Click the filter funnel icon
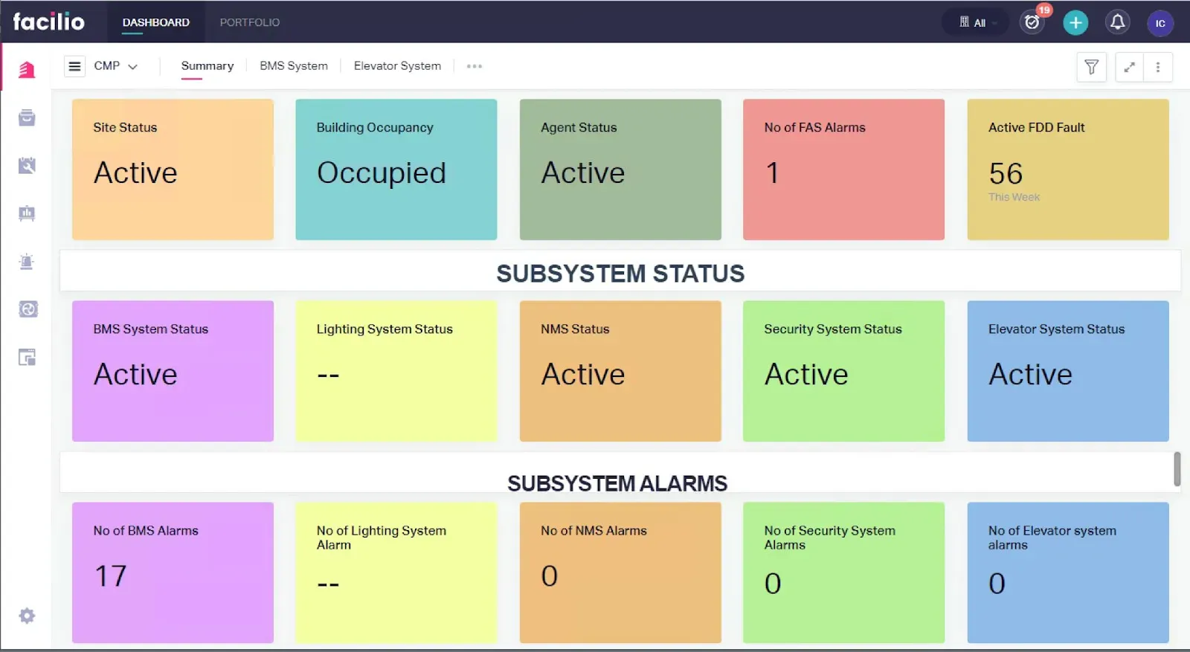The height and width of the screenshot is (652, 1190). (1091, 67)
